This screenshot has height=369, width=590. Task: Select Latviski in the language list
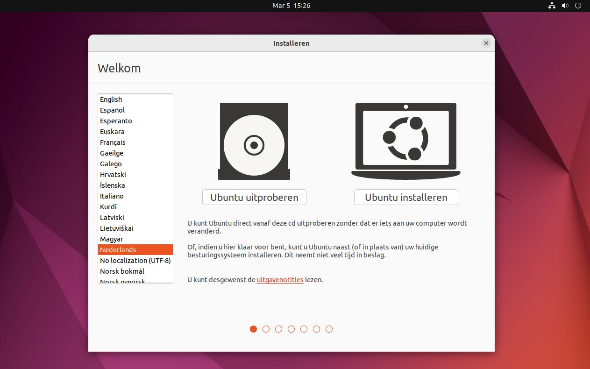pos(135,218)
